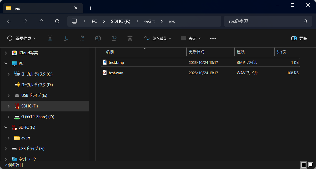The height and width of the screenshot is (169, 316).
Task: Click the res folder icon in tab
Action: point(9,8)
